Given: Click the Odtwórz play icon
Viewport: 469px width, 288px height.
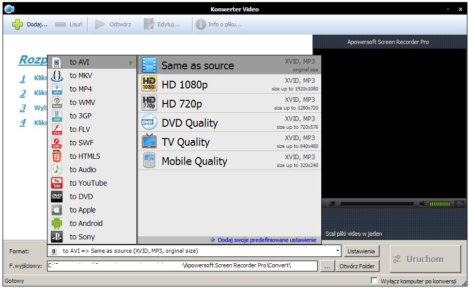Looking at the screenshot, I should click(100, 24).
